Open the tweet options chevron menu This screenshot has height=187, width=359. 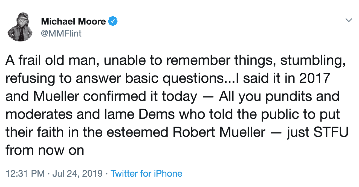tap(349, 20)
